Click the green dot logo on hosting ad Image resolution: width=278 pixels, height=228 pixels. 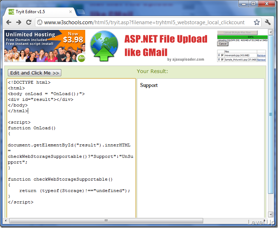pos(81,58)
